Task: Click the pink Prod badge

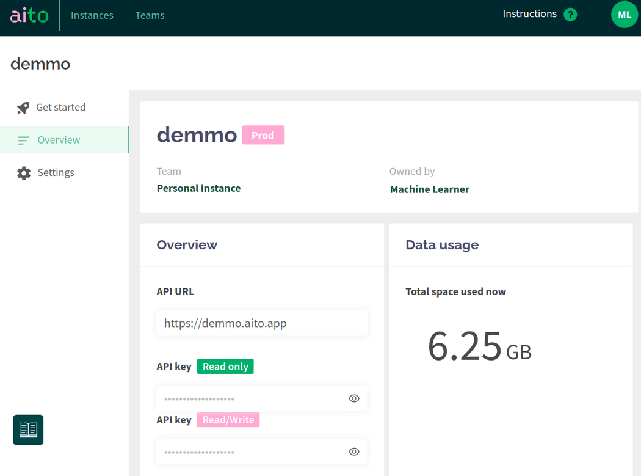Action: click(x=263, y=136)
